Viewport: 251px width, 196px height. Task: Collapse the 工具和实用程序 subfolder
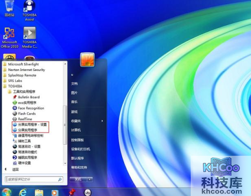[22, 91]
